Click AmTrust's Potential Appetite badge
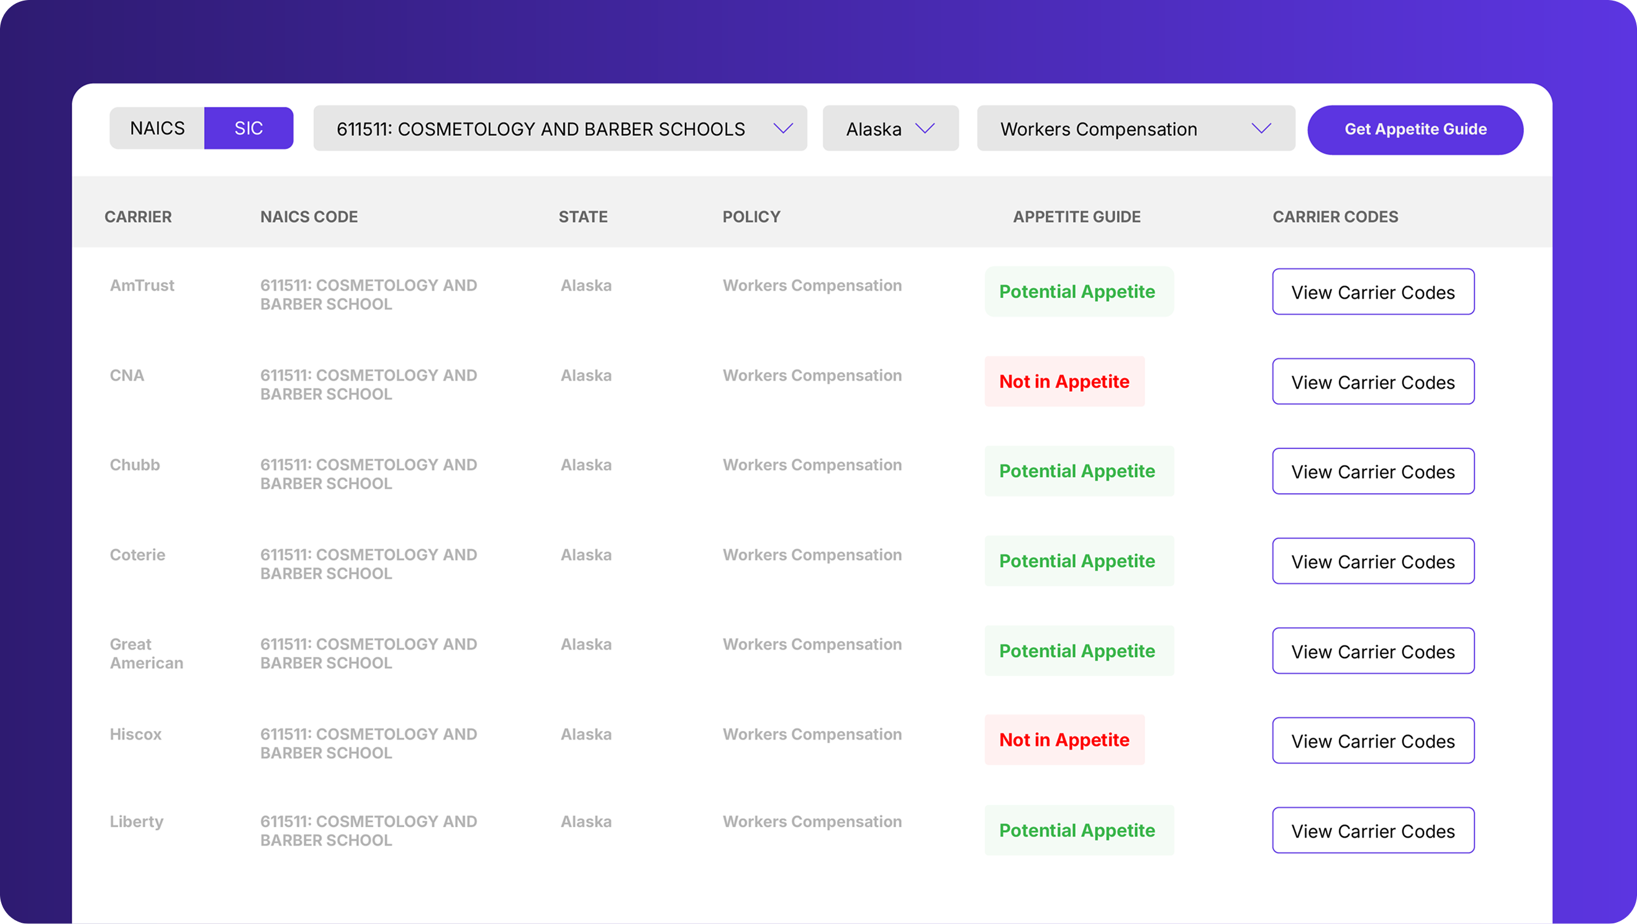The image size is (1637, 924). coord(1079,292)
